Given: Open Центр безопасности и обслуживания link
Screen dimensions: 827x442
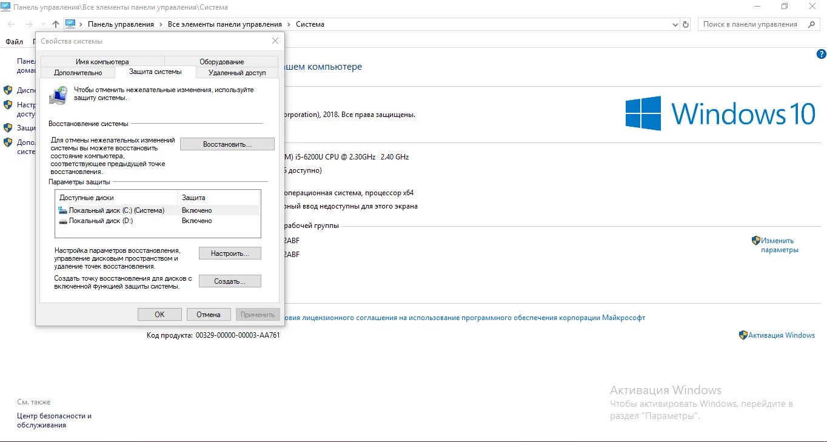Looking at the screenshot, I should (54, 420).
